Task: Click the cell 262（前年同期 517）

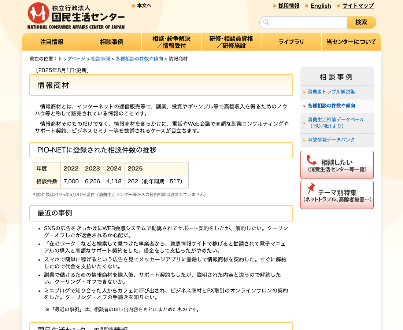Action: click(x=156, y=181)
